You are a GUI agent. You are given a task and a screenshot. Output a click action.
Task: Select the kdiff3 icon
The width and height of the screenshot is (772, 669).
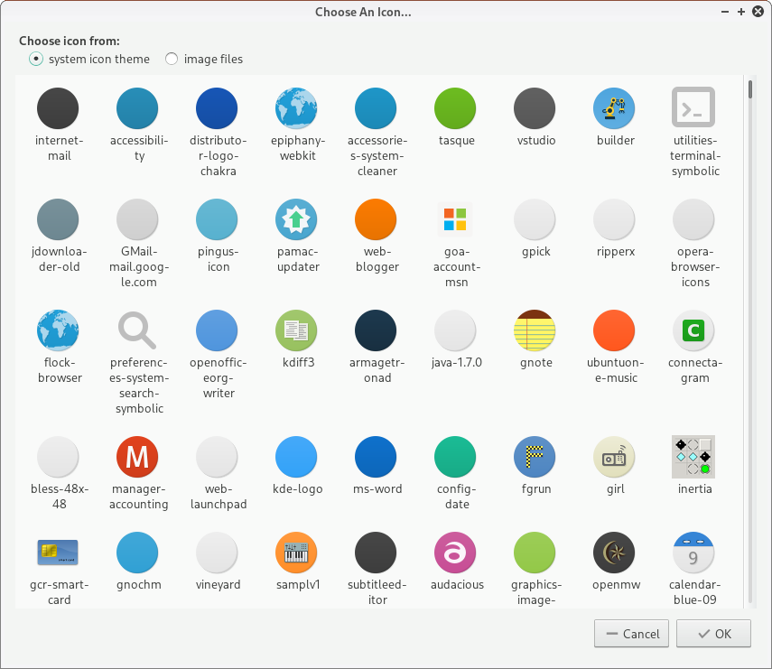(x=296, y=331)
